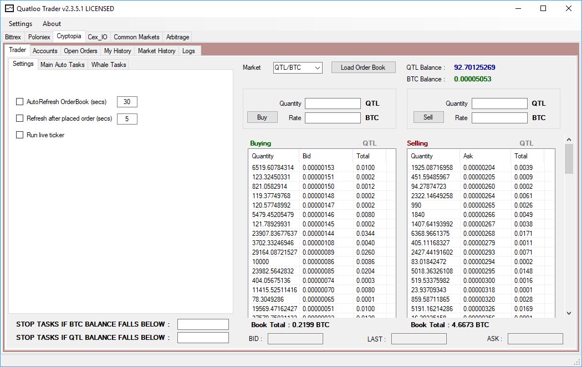Open the Settings menu
The image size is (582, 367).
(21, 24)
